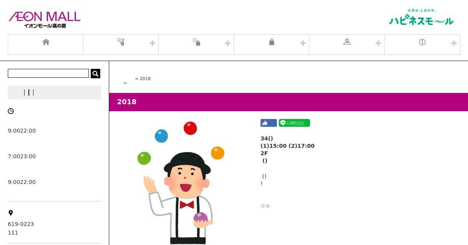Open the map pin navigation icon
Viewport: 468px width, 245px height.
[347, 42]
